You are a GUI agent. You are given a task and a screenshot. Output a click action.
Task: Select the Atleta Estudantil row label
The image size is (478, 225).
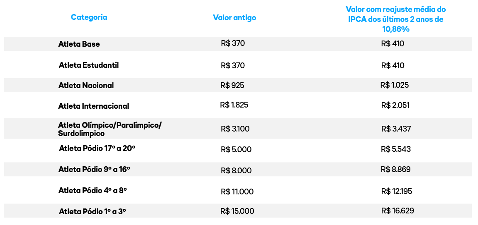[89, 65]
